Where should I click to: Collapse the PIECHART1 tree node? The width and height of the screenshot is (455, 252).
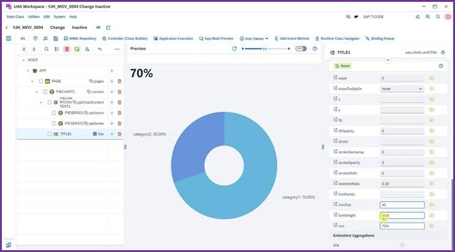(37, 92)
